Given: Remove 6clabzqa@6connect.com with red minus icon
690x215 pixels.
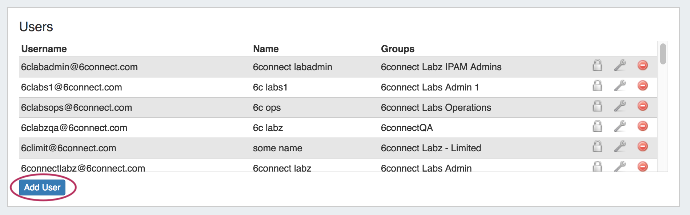Looking at the screenshot, I should point(642,126).
